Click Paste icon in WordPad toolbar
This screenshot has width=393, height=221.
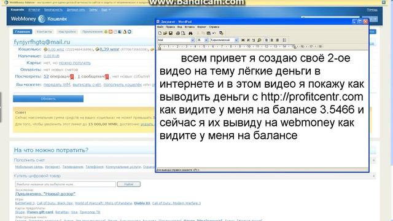pyautogui.click(x=209, y=33)
